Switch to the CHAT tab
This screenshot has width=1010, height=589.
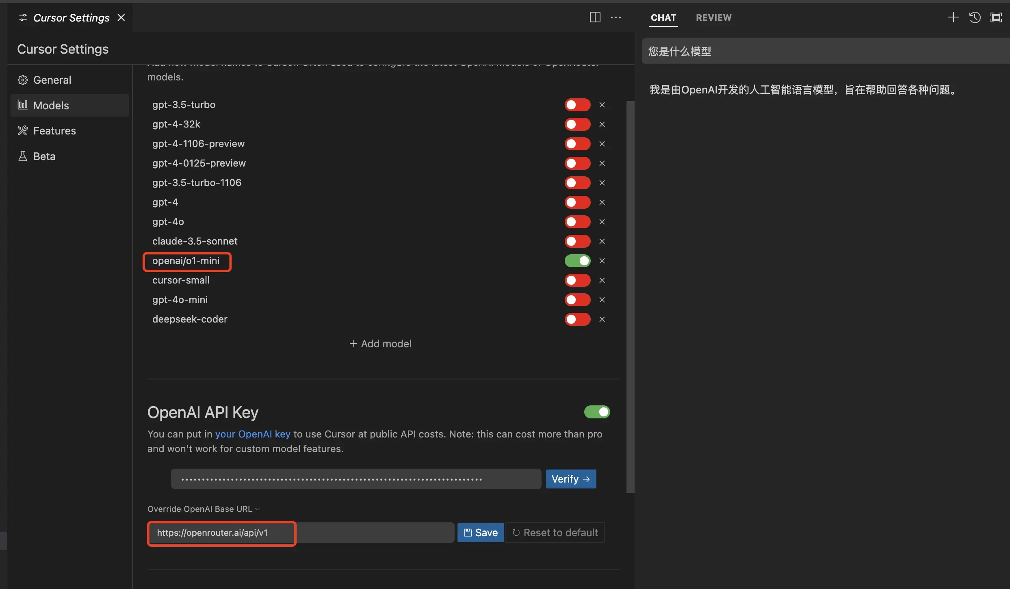pos(663,17)
